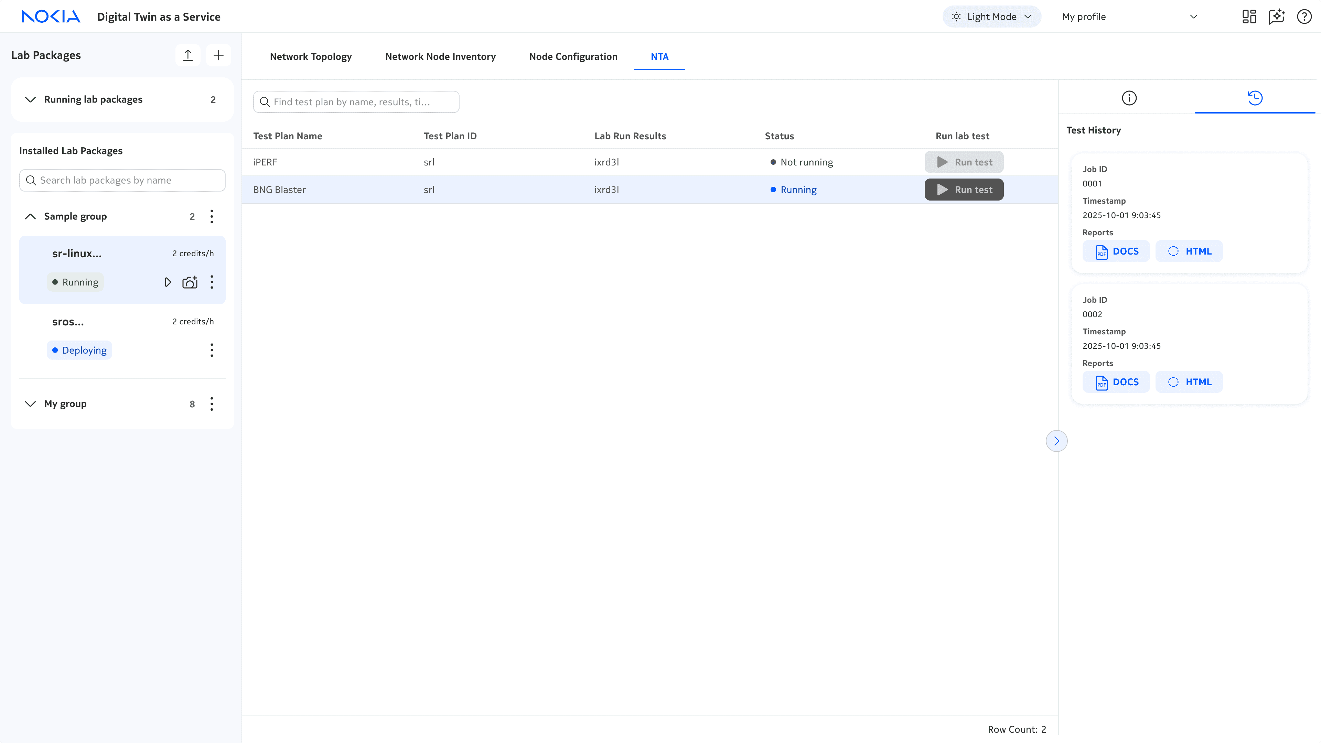
Task: Collapse the Sample group section
Action: pyautogui.click(x=30, y=216)
